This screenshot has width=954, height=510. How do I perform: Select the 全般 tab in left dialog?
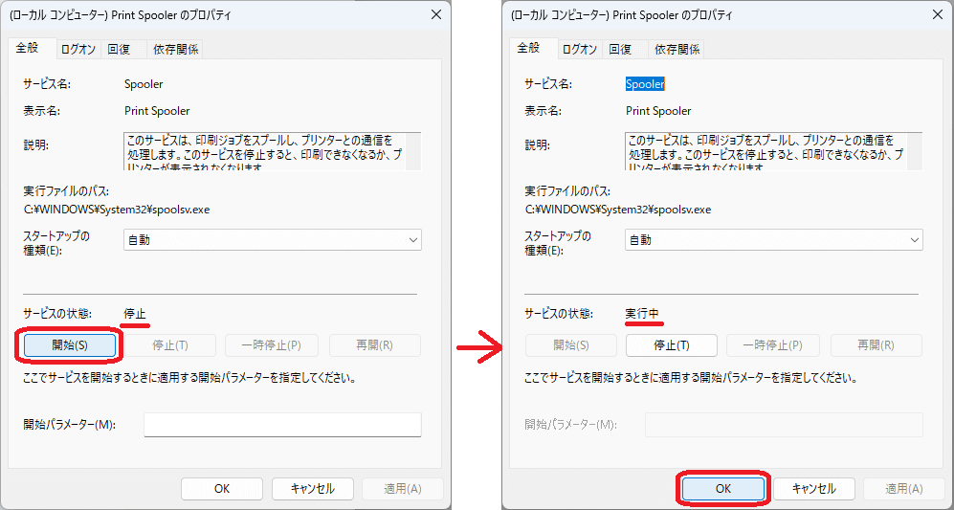click(31, 48)
